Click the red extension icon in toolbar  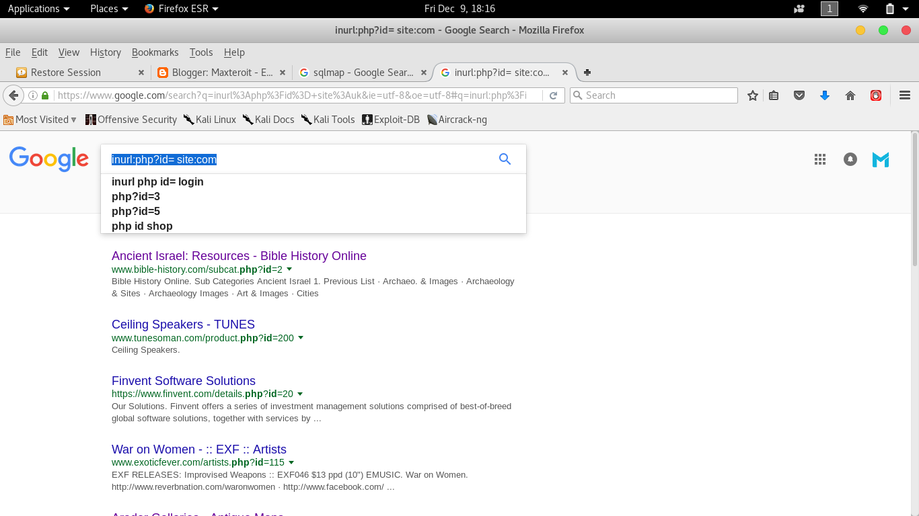tap(876, 95)
